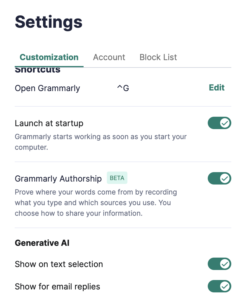Image resolution: width=246 pixels, height=303 pixels.
Task: Toggle Show on text selection switch
Action: pos(219,264)
